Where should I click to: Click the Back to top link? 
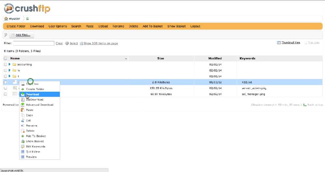(315, 105)
